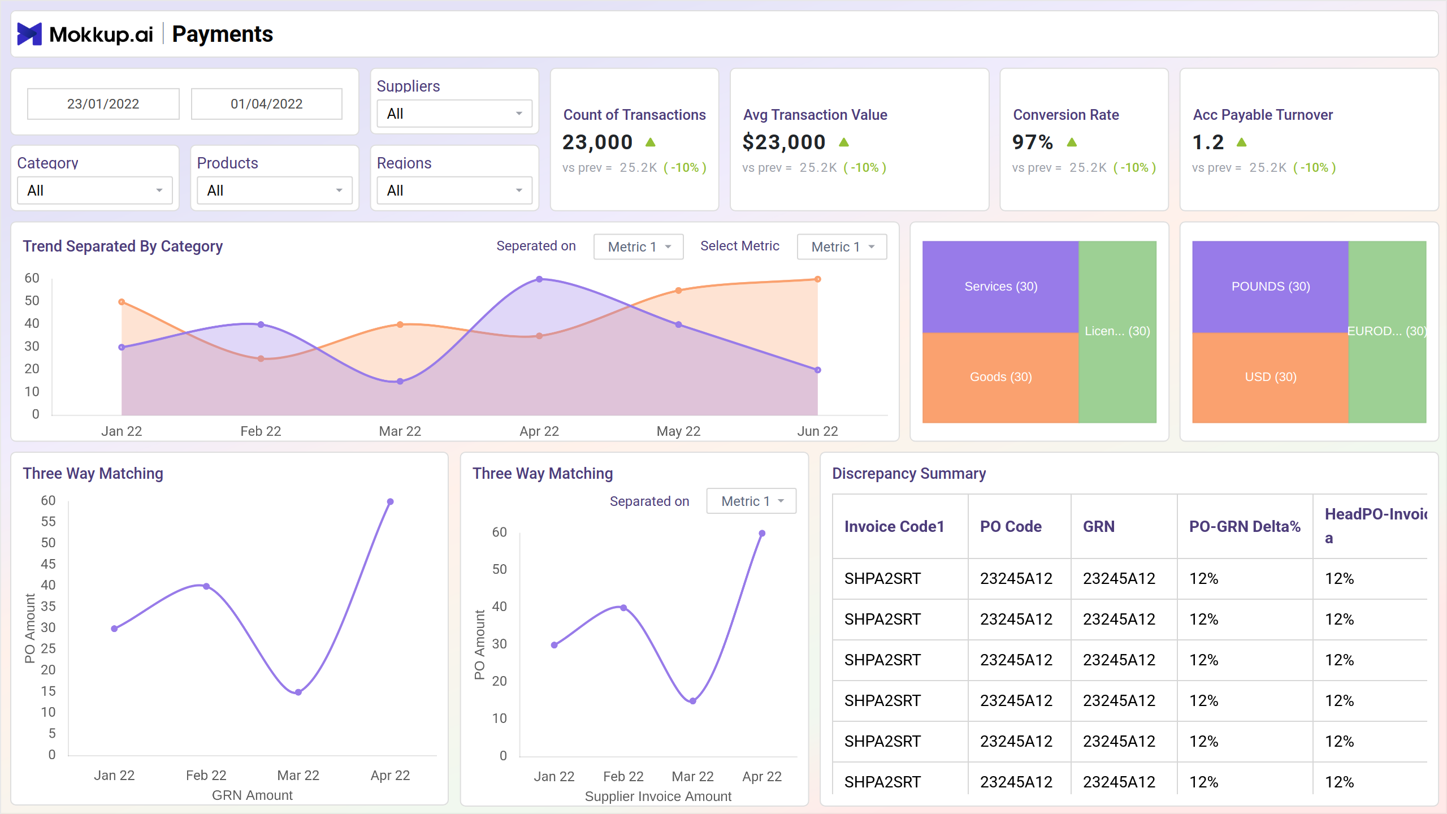1447x814 pixels.
Task: Click the Acc Payable Turnover card title
Action: pos(1263,115)
